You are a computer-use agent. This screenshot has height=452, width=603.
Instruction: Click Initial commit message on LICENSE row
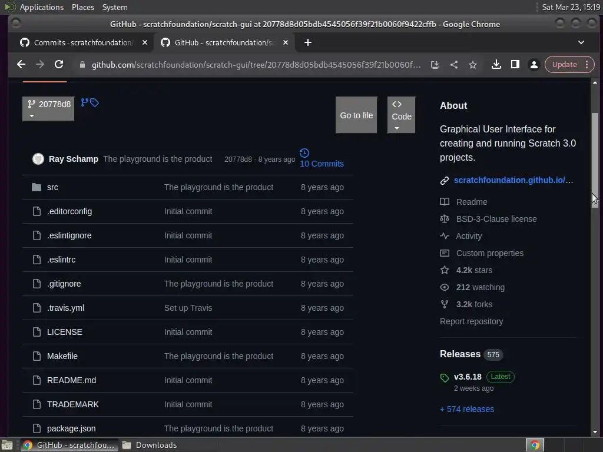pyautogui.click(x=188, y=332)
